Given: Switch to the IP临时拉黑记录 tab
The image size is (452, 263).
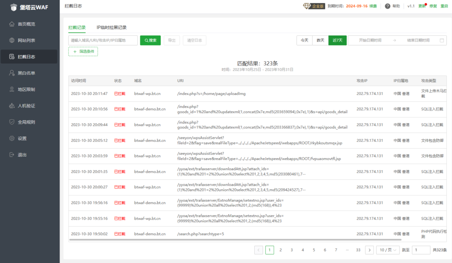Looking at the screenshot, I should [x=112, y=27].
